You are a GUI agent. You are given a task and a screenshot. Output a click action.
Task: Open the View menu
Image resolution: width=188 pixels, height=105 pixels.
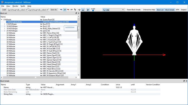click(x=8, y=6)
